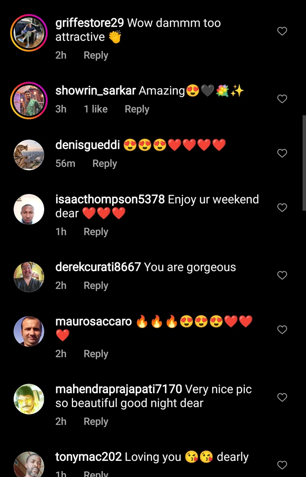
Task: Reply to derekcurati8667's comment
Action: pyautogui.click(x=96, y=286)
